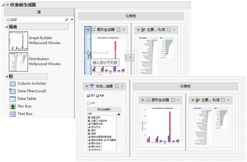This screenshot has height=162, width=247.
Task: Open red triangle menu of 主要...利润 near the drag tooltip
Action: tap(138, 30)
